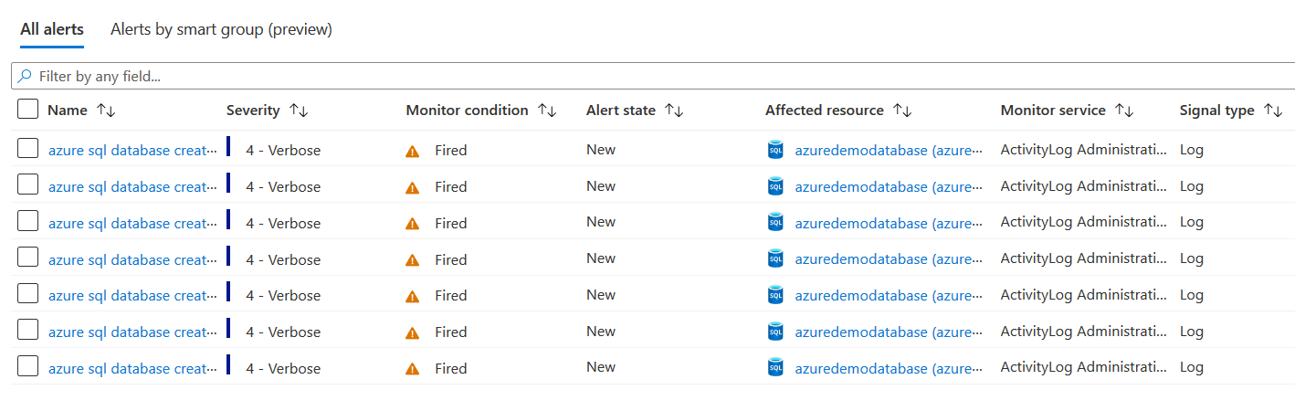Sort by Monitor condition column arrows

(547, 111)
